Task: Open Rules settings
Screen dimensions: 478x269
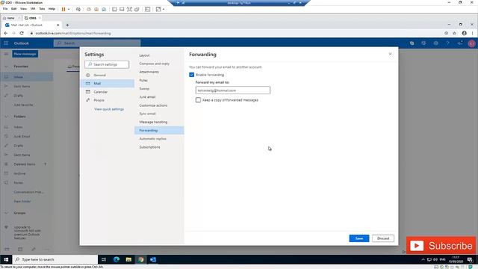Action: pyautogui.click(x=143, y=80)
